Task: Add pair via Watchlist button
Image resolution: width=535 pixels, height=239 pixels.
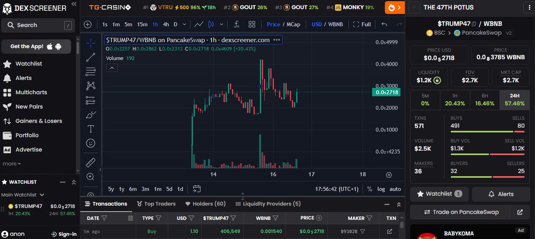Action: click(439, 194)
